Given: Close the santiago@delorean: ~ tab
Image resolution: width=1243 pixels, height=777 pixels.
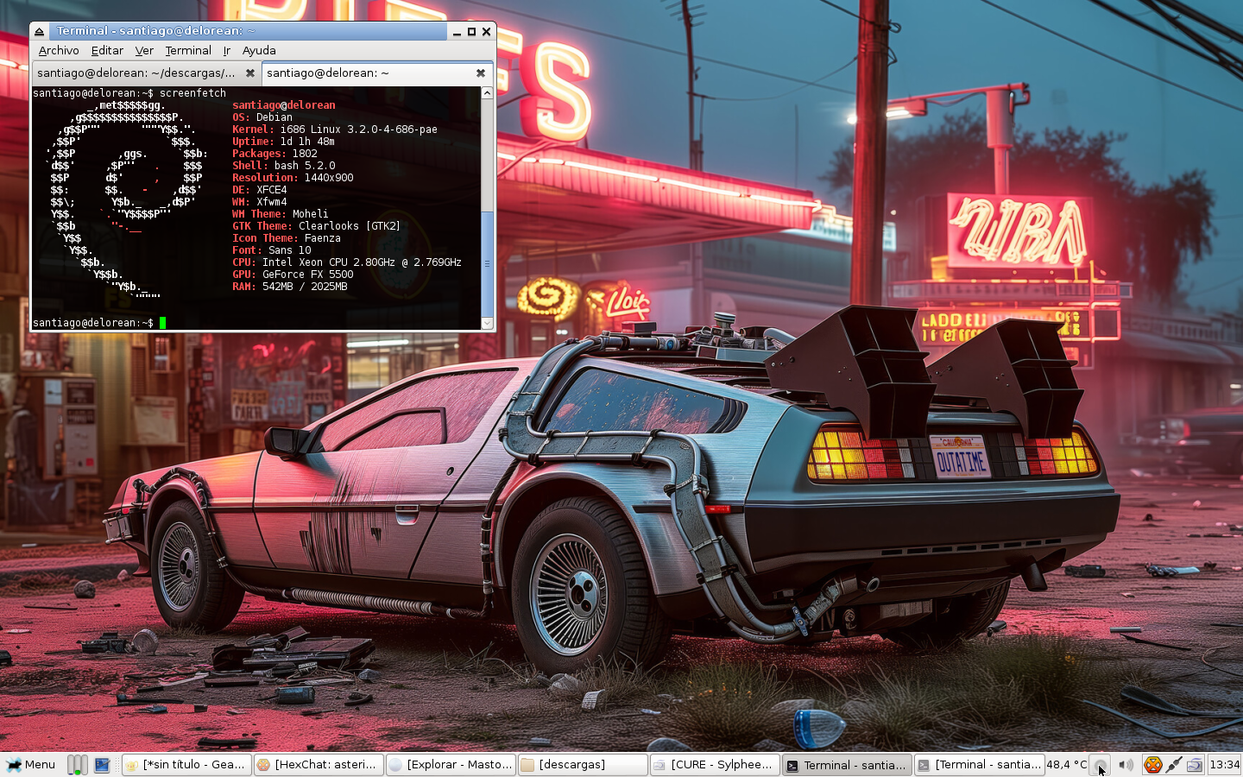Looking at the screenshot, I should tap(481, 73).
